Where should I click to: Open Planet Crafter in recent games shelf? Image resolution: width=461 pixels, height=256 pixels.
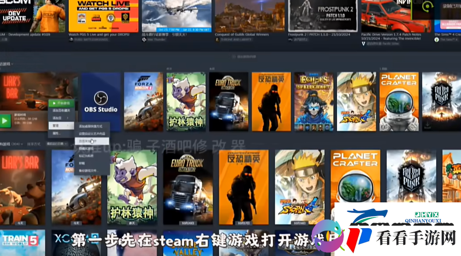tap(399, 102)
